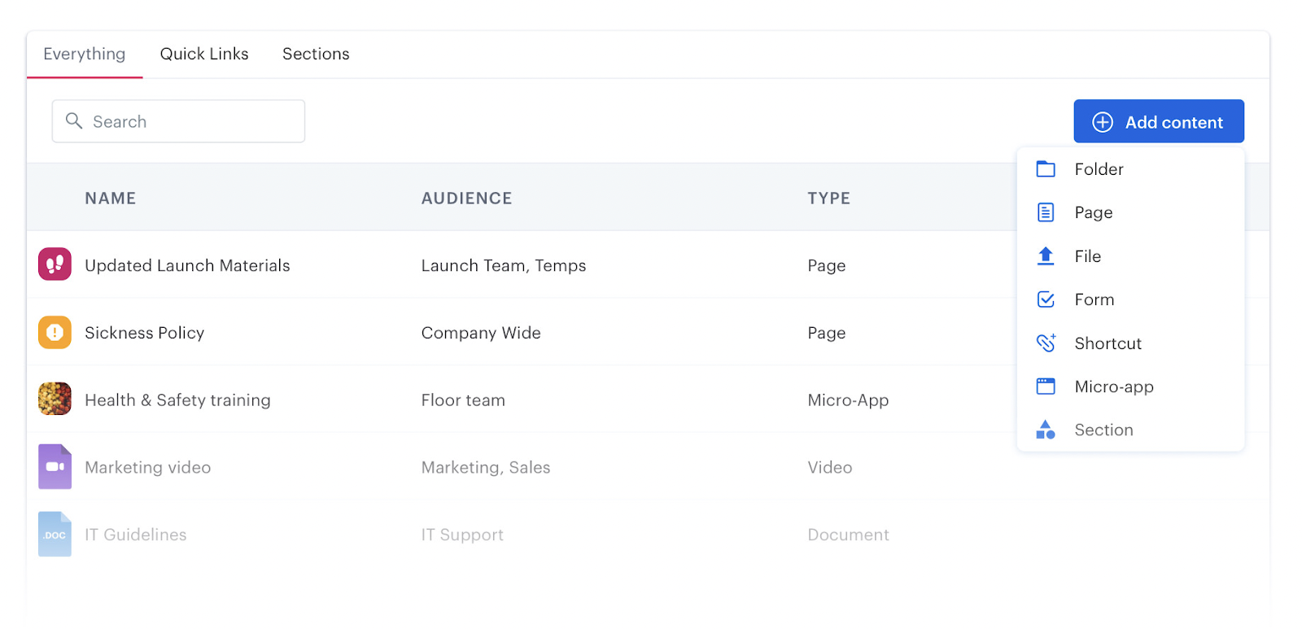Click the paperclip icon next to Shortcut
1302x629 pixels.
coord(1046,343)
